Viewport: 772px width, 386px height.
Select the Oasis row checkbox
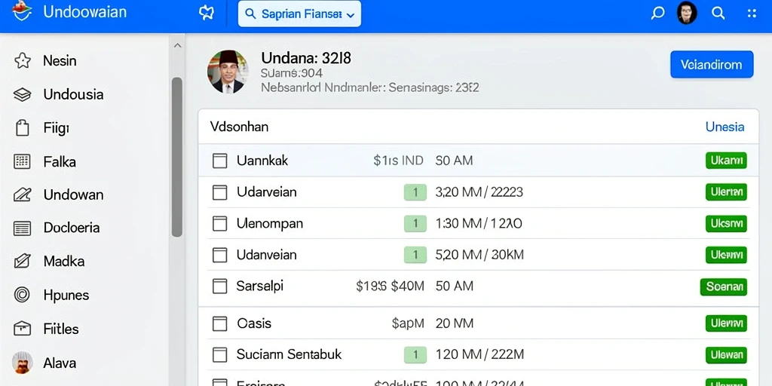[x=219, y=323]
